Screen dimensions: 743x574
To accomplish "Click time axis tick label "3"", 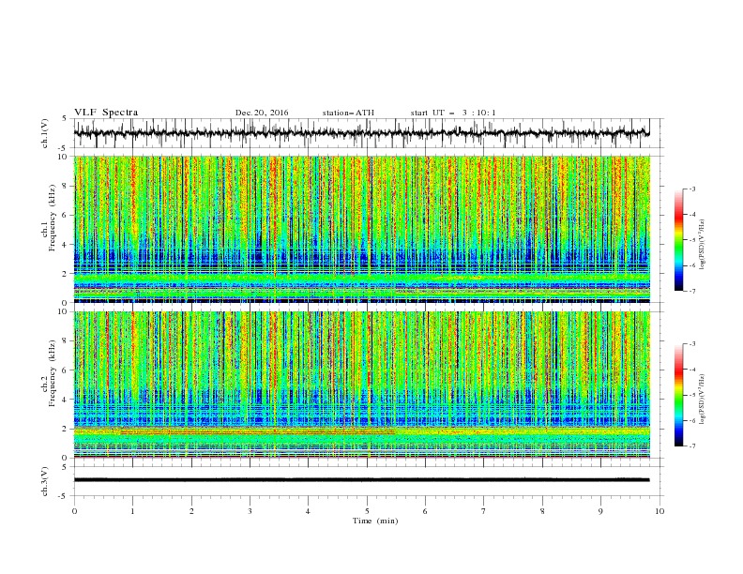I will (250, 511).
